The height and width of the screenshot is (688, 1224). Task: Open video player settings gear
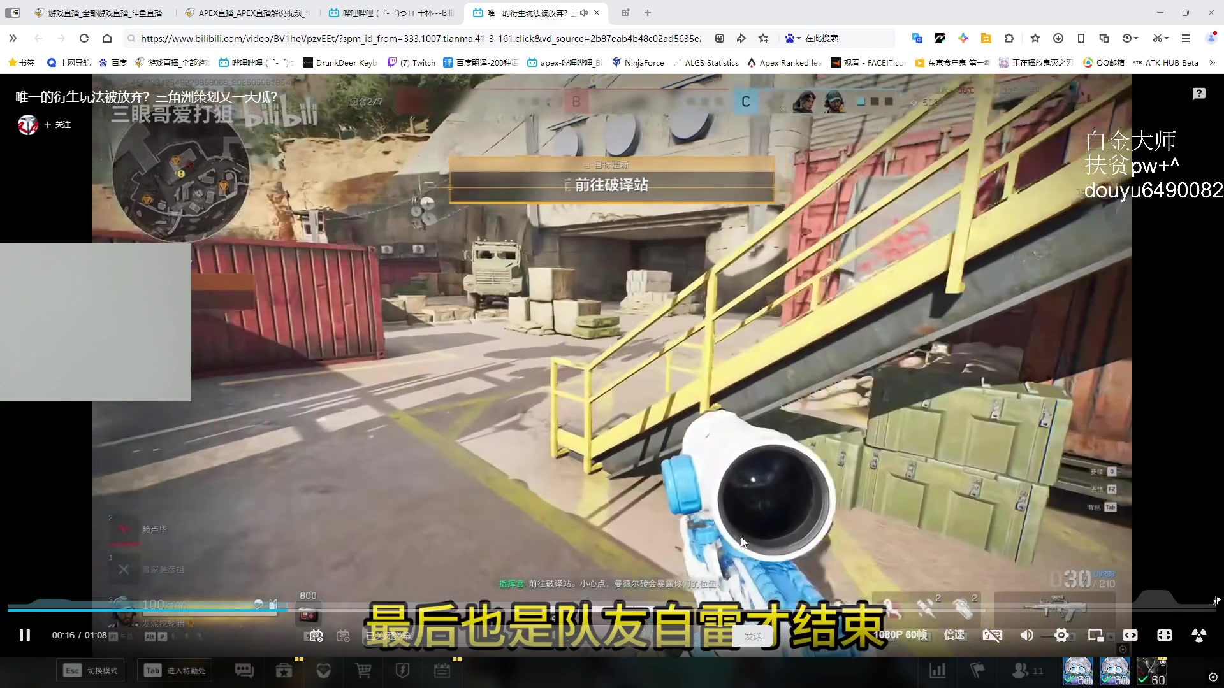click(x=1061, y=635)
